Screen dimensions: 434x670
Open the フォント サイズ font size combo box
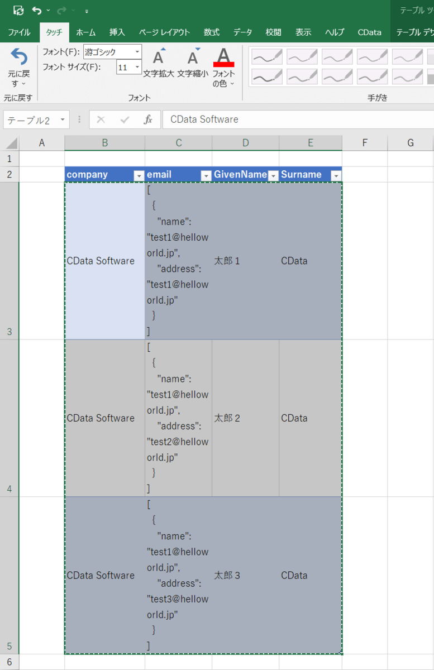click(x=129, y=67)
